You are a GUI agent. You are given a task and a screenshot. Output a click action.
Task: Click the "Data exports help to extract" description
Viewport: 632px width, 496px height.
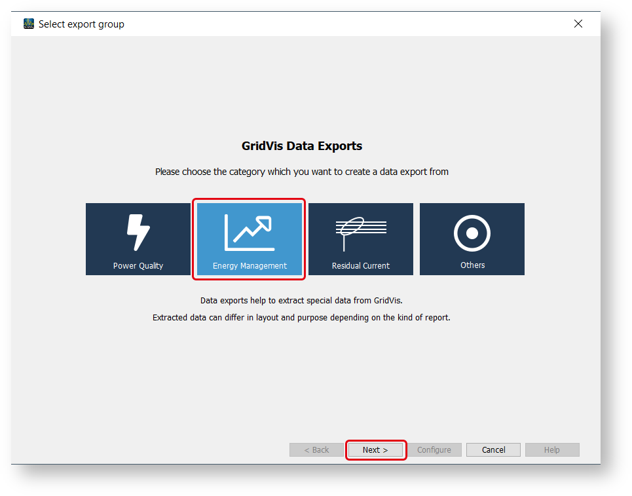pyautogui.click(x=302, y=301)
